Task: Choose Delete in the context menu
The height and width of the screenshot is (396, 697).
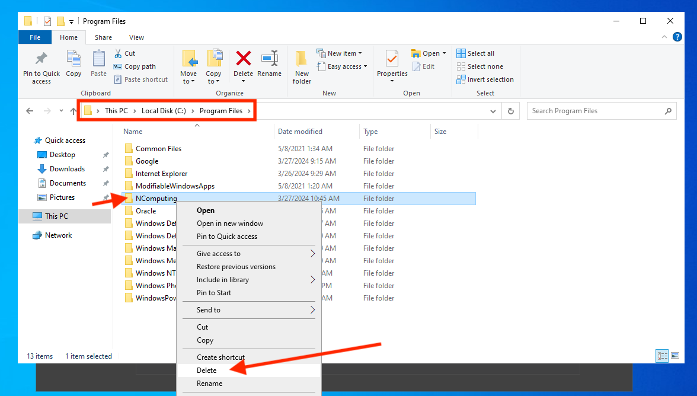Action: [x=248, y=371]
